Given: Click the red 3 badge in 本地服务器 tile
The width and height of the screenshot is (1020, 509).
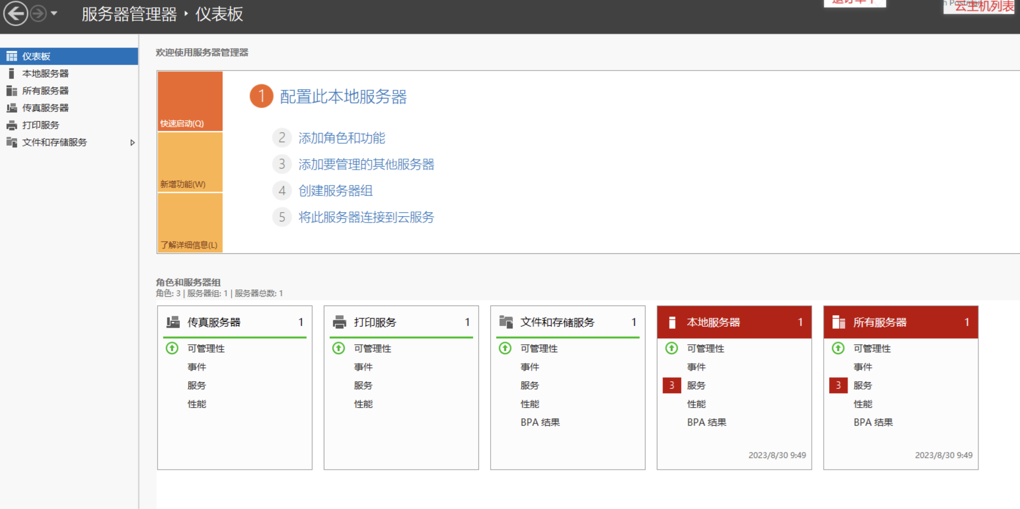Looking at the screenshot, I should point(671,385).
